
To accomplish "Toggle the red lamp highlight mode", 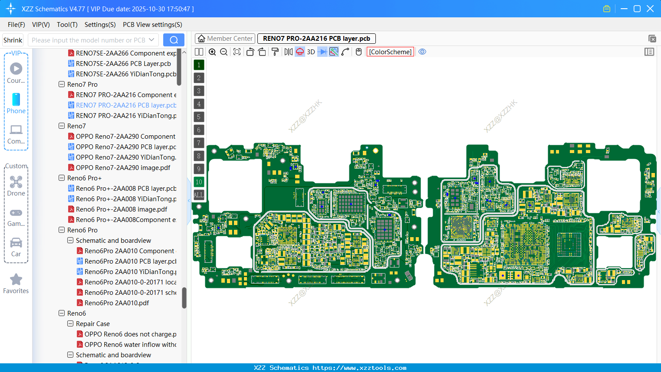I will point(299,52).
